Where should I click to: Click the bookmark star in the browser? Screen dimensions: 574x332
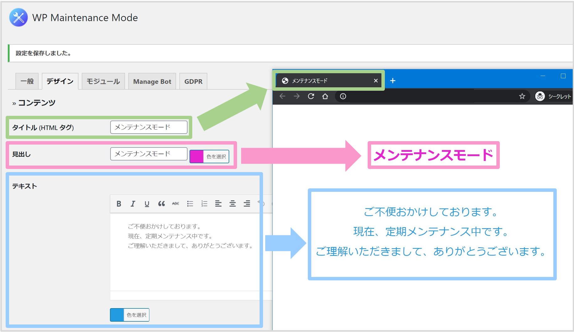pyautogui.click(x=522, y=96)
